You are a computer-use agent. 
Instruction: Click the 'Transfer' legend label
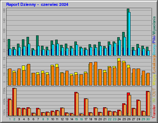[154, 112]
